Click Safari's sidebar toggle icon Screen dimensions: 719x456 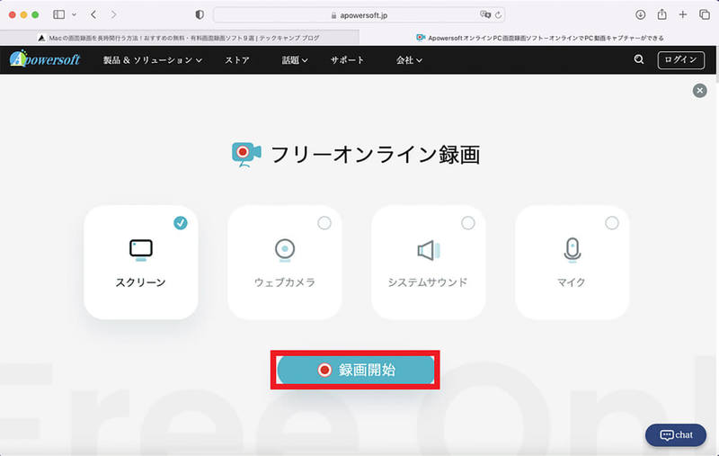(58, 14)
